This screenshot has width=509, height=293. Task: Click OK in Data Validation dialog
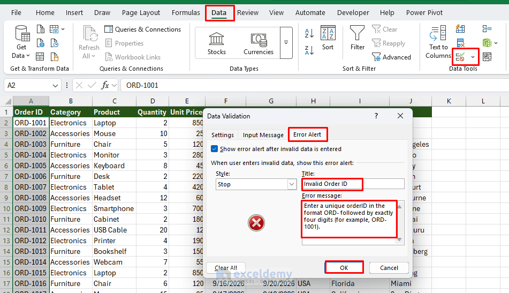pyautogui.click(x=344, y=268)
